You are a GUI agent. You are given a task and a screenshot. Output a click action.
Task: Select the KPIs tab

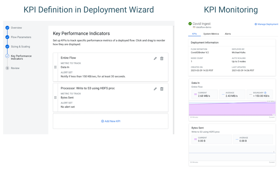click(x=194, y=34)
